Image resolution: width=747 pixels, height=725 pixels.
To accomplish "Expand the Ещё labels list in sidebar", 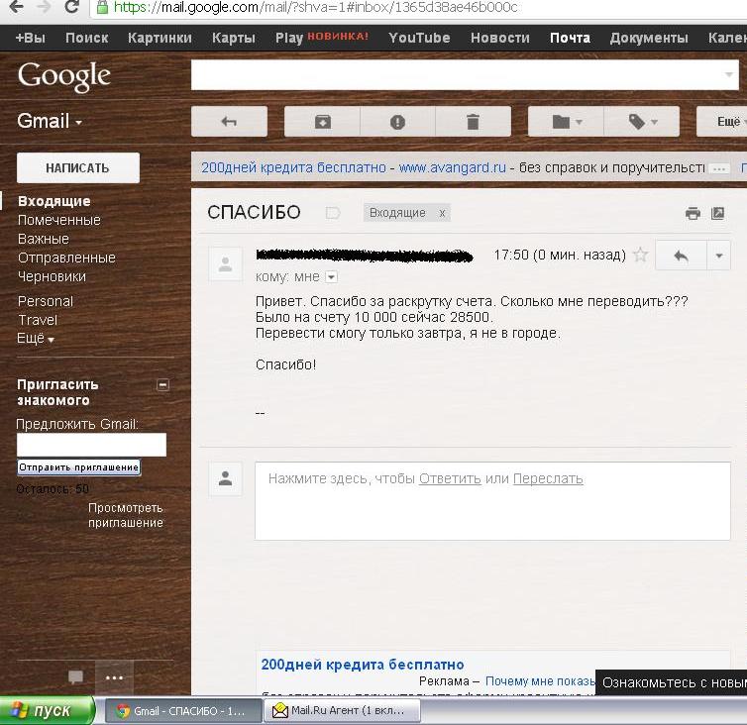I will (x=36, y=338).
